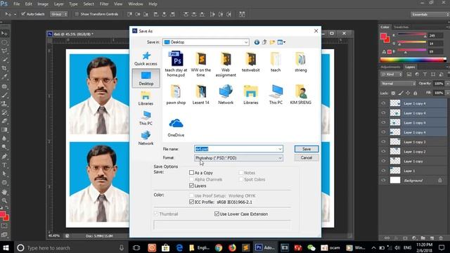Click the Photoshop taskbar button
This screenshot has width=450, height=253.
point(265,247)
